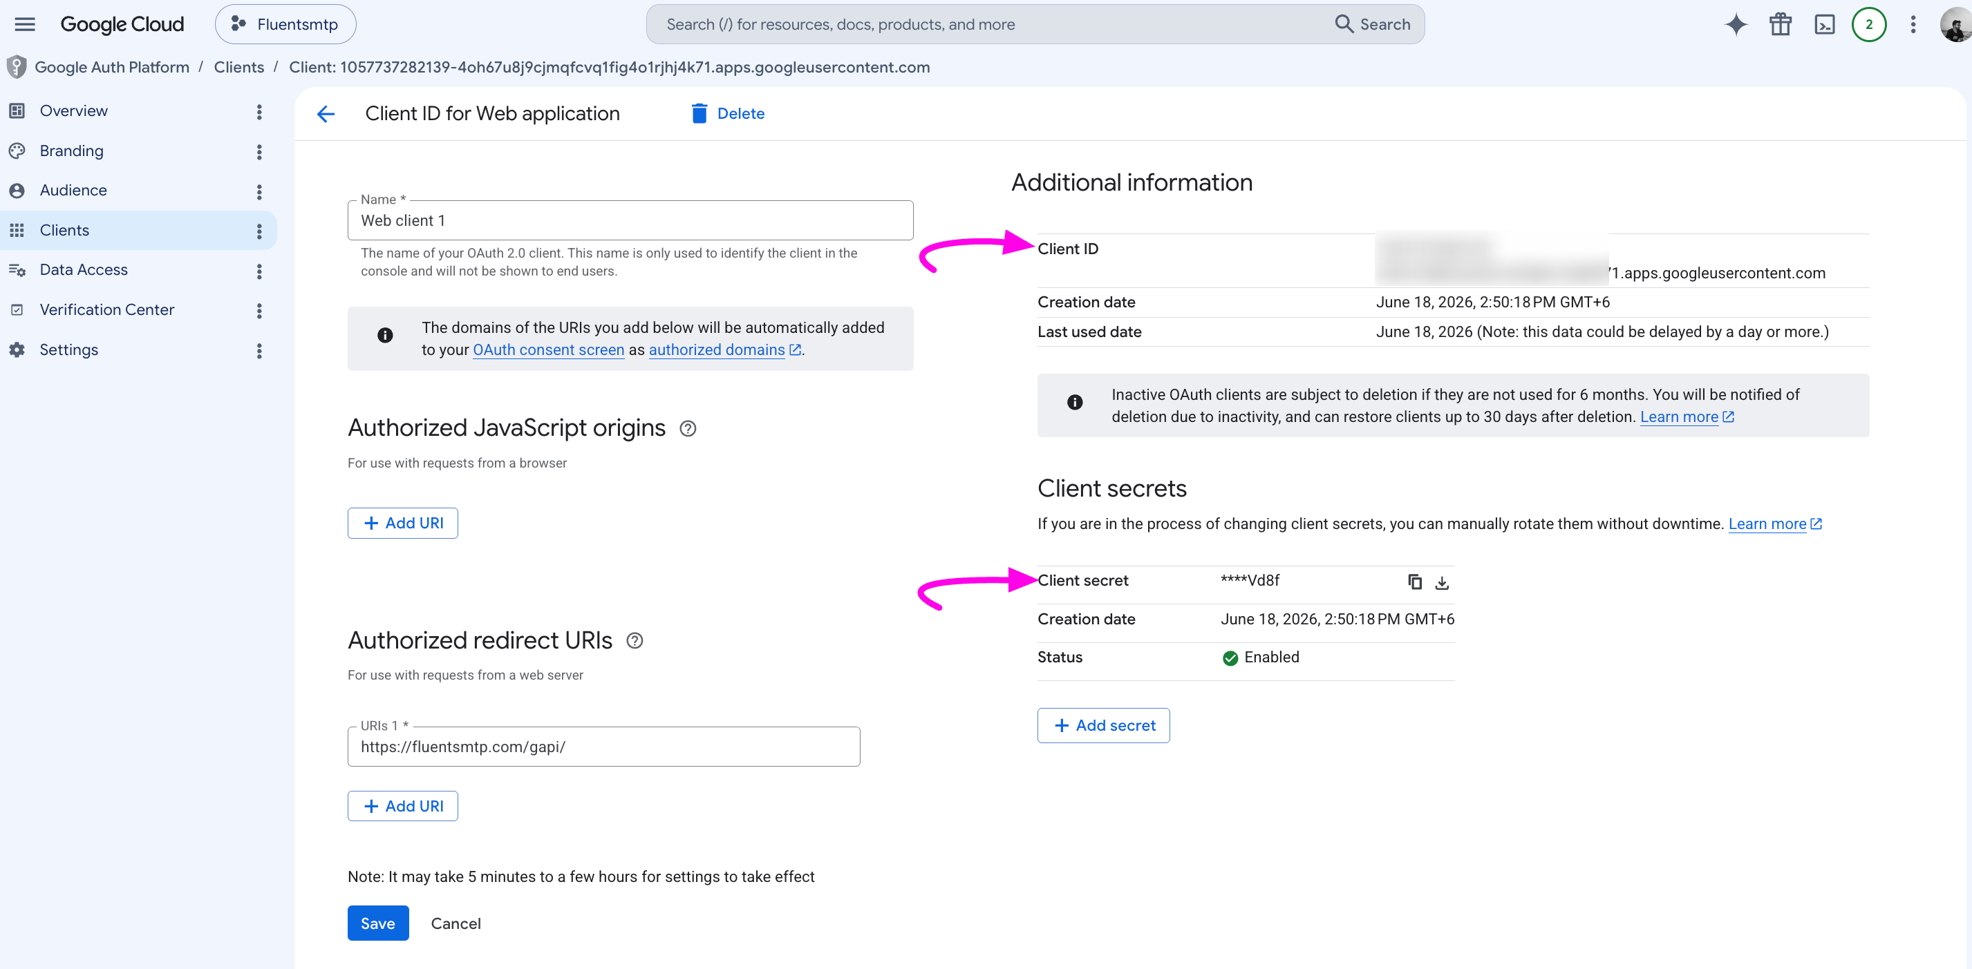Open the Audience row three-dot menu

click(x=259, y=191)
